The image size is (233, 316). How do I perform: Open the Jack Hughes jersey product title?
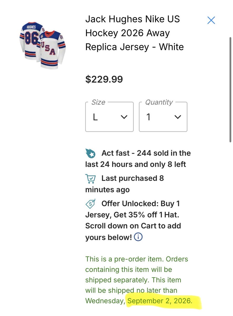click(x=135, y=33)
